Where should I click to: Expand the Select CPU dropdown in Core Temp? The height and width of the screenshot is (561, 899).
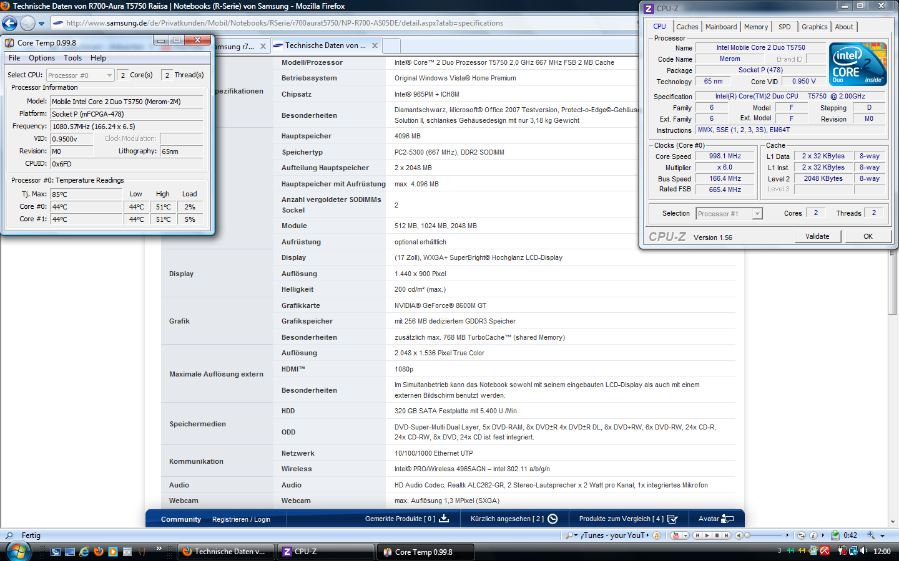pyautogui.click(x=109, y=75)
